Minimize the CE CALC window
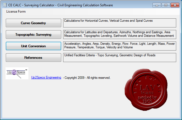This screenshot has height=120, width=182. (x=157, y=5)
